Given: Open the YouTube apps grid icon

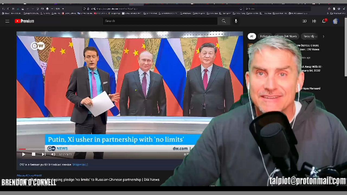Looking at the screenshot, I should pyautogui.click(x=314, y=21).
